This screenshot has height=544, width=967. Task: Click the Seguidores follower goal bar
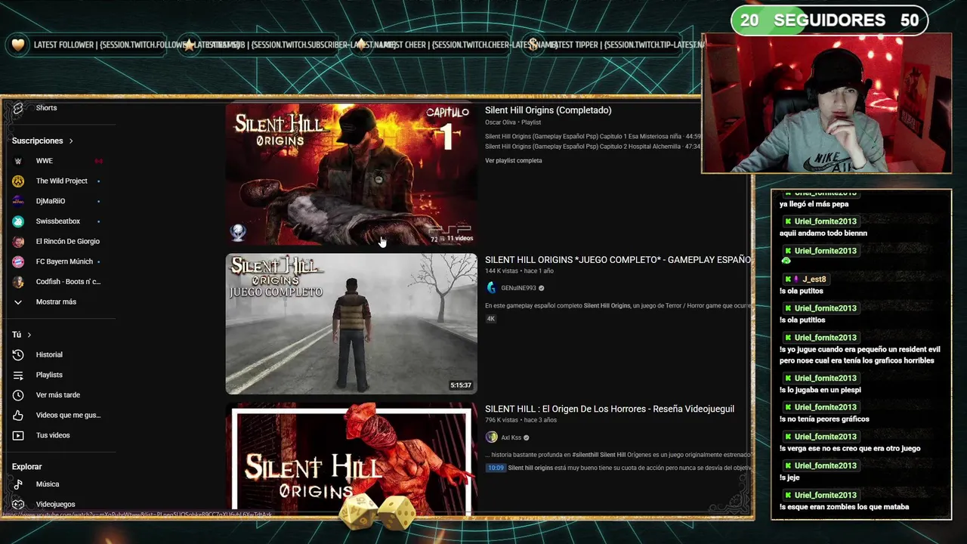(830, 20)
